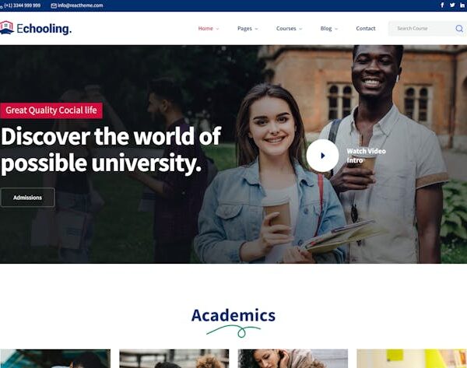This screenshot has height=368, width=467.
Task: Click the email envelope icon
Action: [x=54, y=5]
